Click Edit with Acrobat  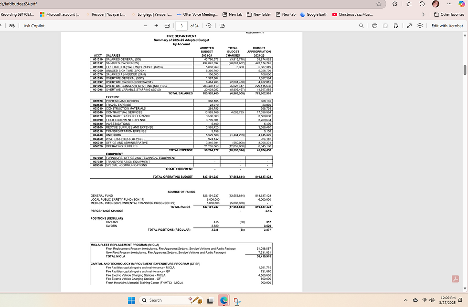[x=447, y=26]
